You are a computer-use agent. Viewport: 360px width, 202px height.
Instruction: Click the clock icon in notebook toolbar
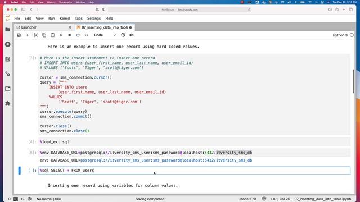click(x=123, y=35)
